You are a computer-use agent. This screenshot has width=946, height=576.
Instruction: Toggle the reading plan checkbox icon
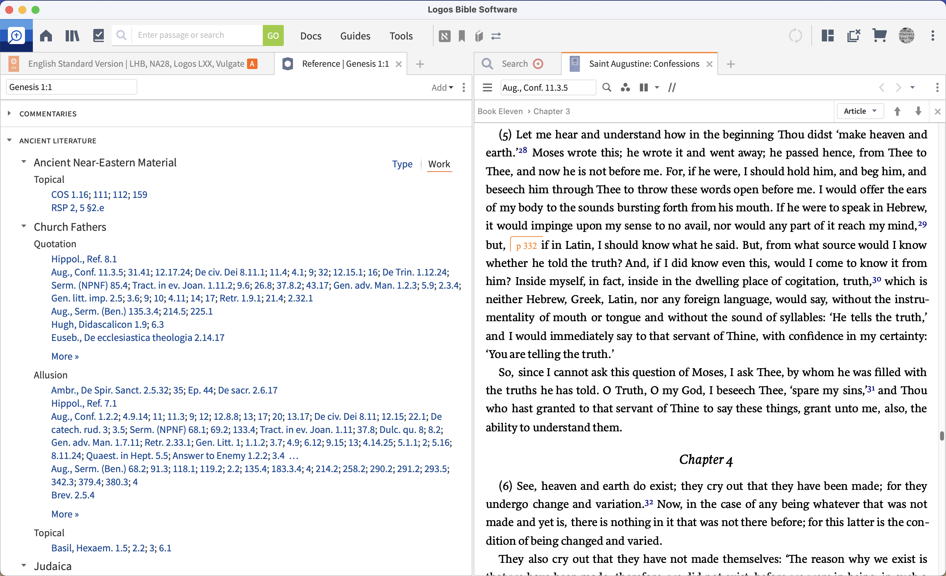[x=98, y=36]
